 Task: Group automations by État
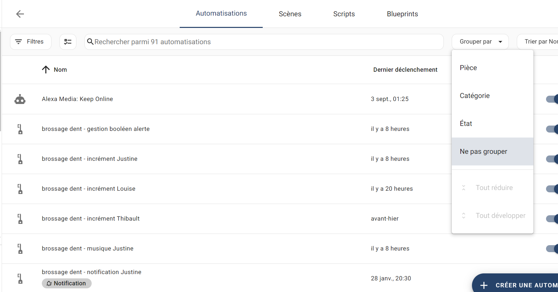pos(493,124)
